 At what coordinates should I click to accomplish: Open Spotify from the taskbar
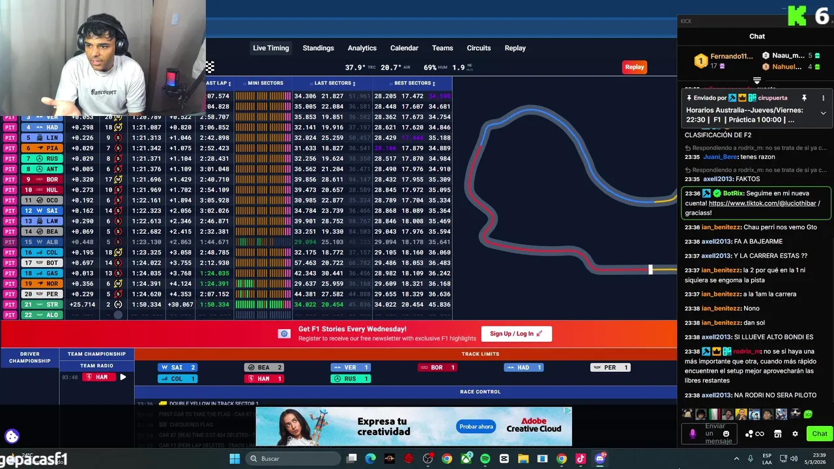click(485, 459)
